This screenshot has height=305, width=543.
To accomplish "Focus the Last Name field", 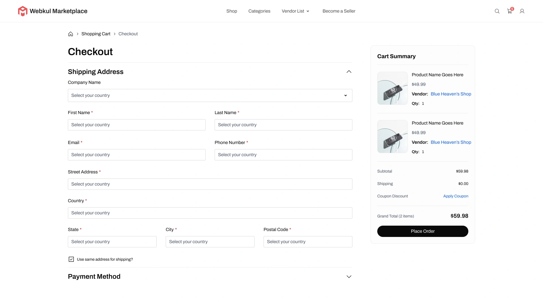I will 283,125.
